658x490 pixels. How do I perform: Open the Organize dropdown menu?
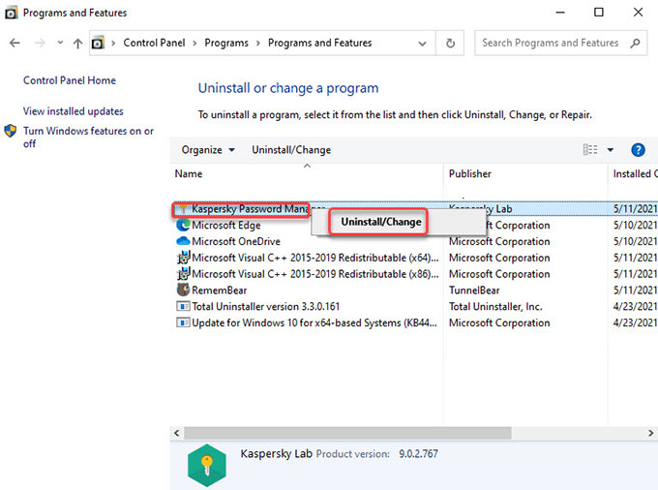point(208,150)
